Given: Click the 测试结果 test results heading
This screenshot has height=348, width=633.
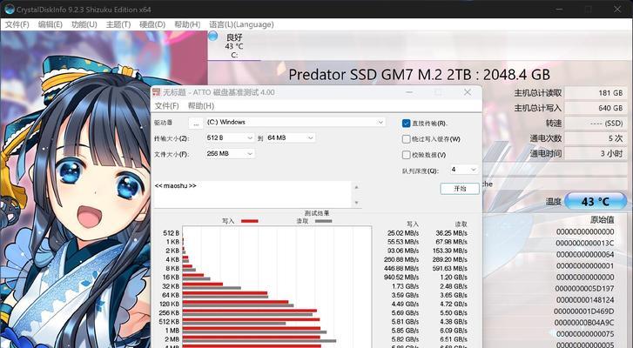Looking at the screenshot, I should (x=317, y=213).
